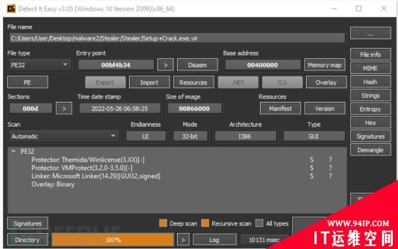
Task: Click the sections value 000d
Action: point(31,108)
